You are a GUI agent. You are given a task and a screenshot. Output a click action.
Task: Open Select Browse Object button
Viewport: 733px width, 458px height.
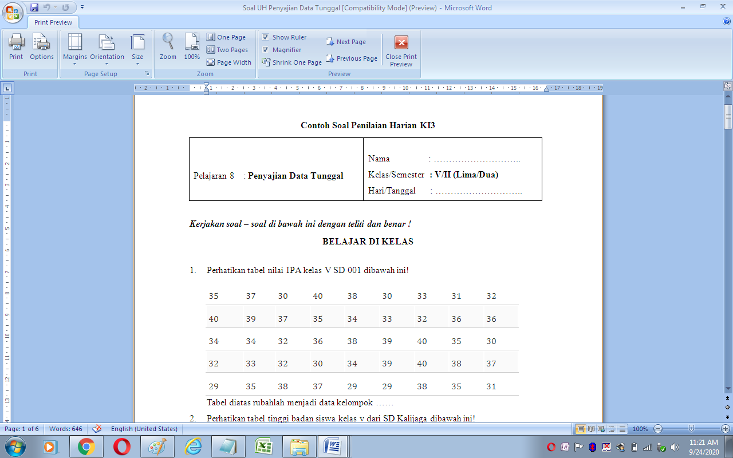(728, 407)
